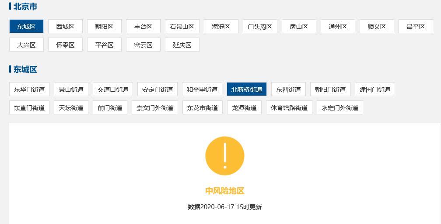Choose 东华门街道 subdistrict

[x=29, y=89]
